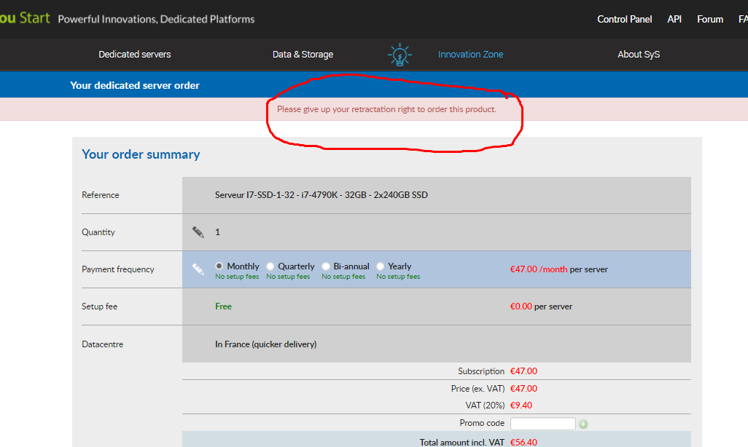Click the pencil edit icon beside Quantity
Viewport: 748px width, 447px height.
pyautogui.click(x=198, y=232)
